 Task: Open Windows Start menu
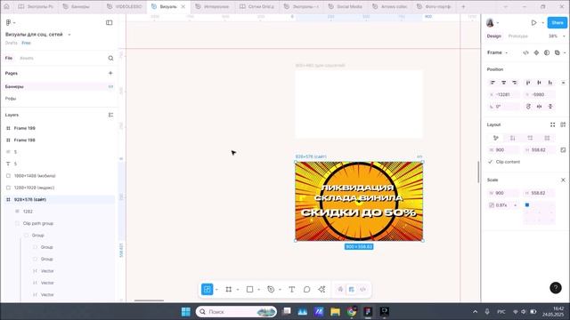click(x=186, y=312)
